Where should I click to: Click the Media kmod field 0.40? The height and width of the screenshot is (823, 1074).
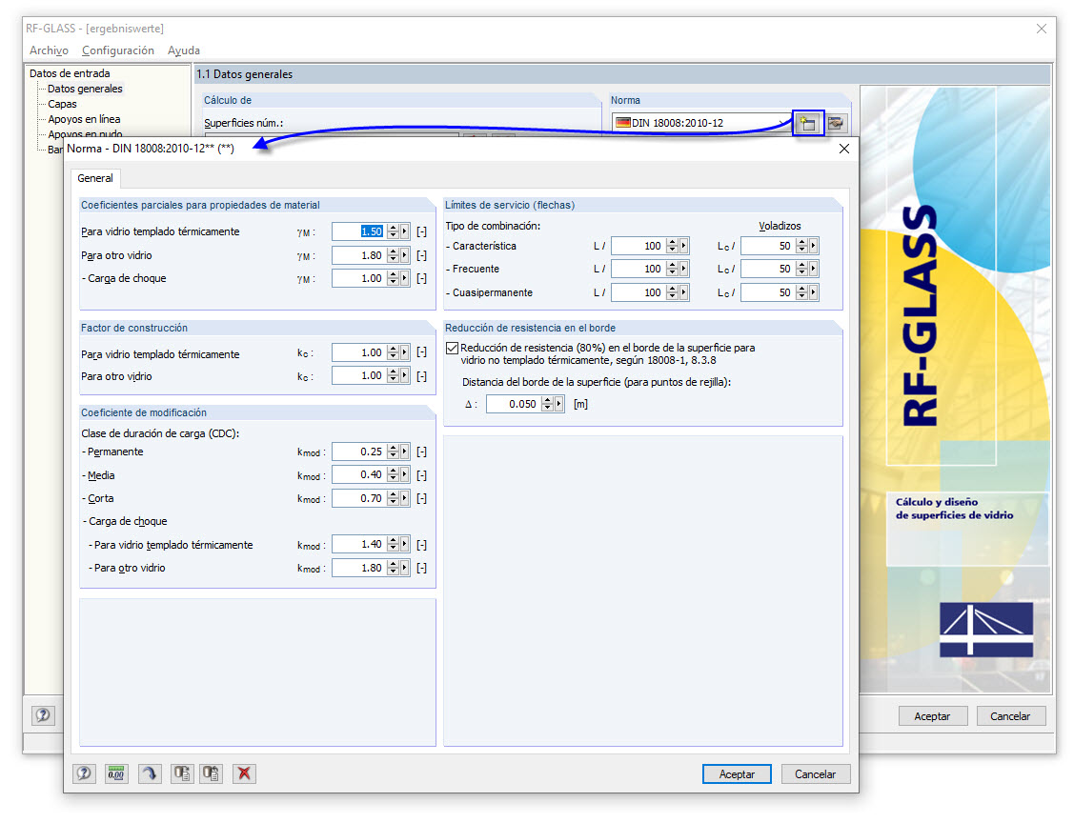(359, 475)
